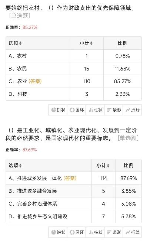Select row A、推进城乡发展一体化
Viewport: 147px width, 242px height.
[x=74, y=178]
